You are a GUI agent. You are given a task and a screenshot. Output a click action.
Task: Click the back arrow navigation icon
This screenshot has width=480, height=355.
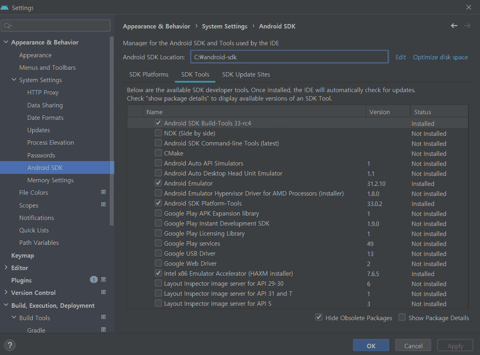click(454, 26)
